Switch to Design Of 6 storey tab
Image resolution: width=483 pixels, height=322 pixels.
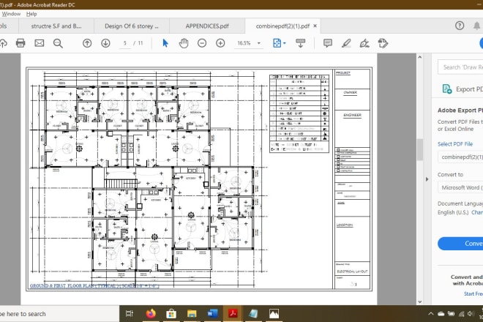132,26
